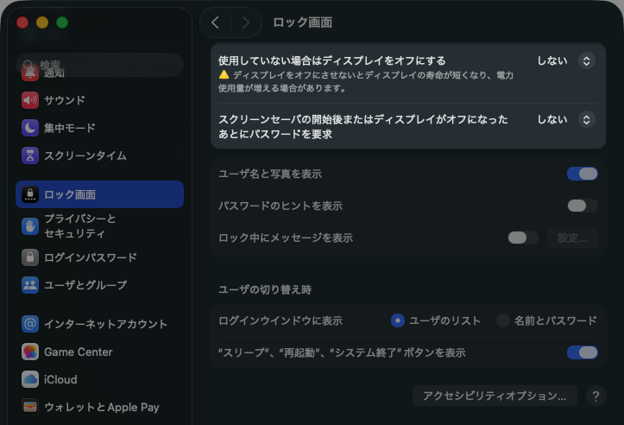Open the iCloud settings pane
This screenshot has width=624, height=425.
pos(60,379)
